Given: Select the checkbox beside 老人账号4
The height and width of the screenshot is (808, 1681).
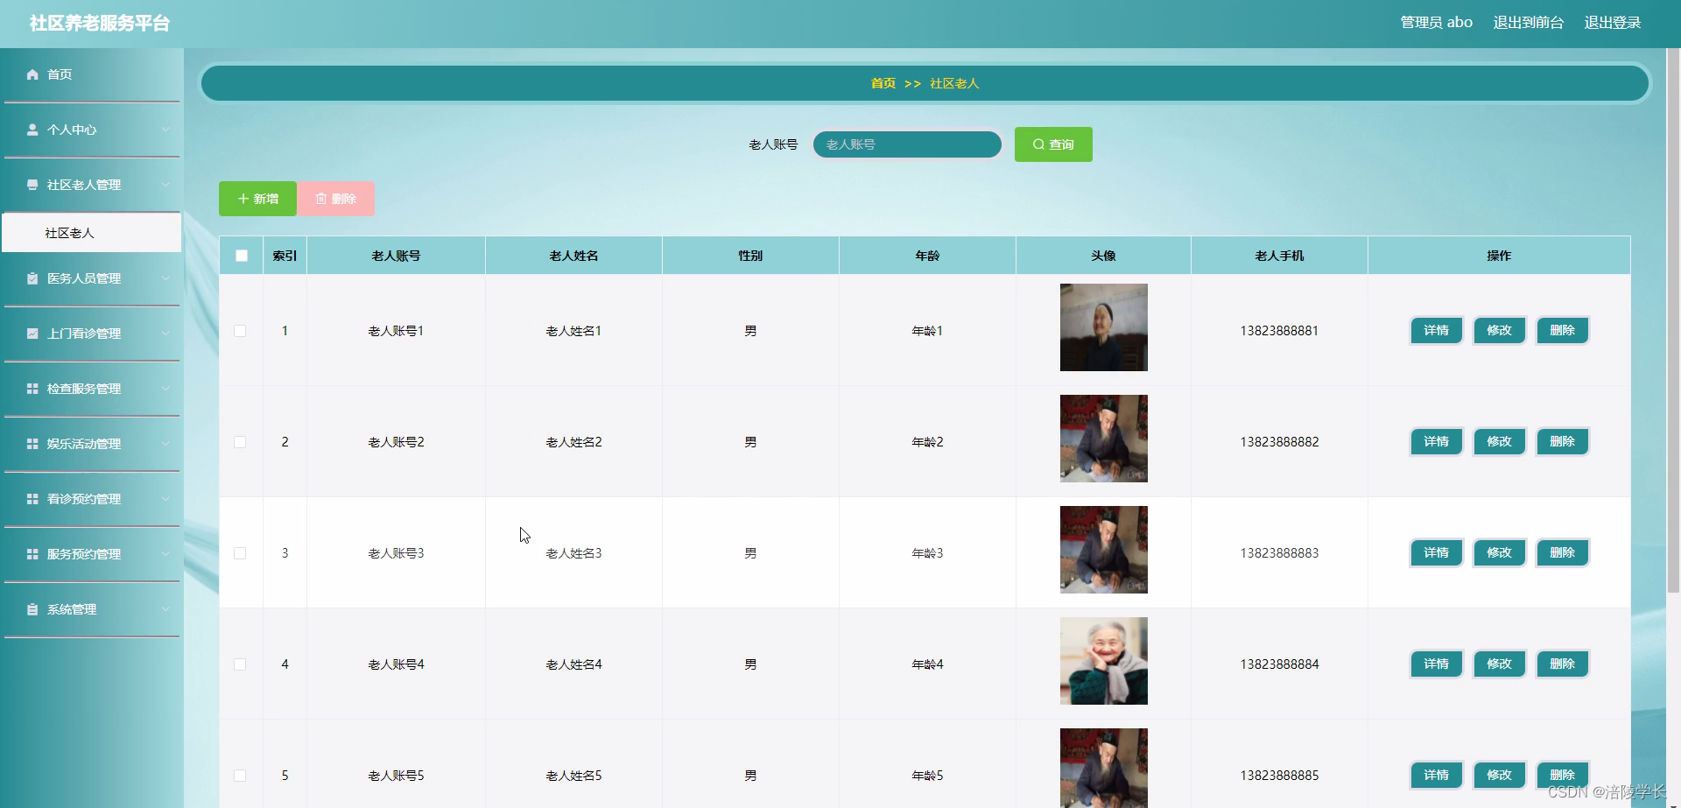Looking at the screenshot, I should coord(241,664).
